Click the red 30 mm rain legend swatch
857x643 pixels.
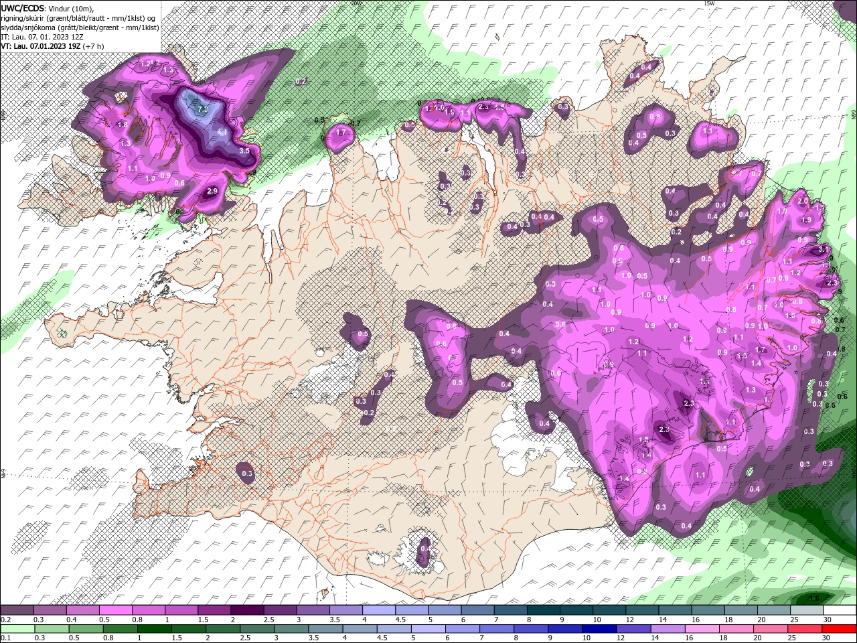[x=840, y=629]
